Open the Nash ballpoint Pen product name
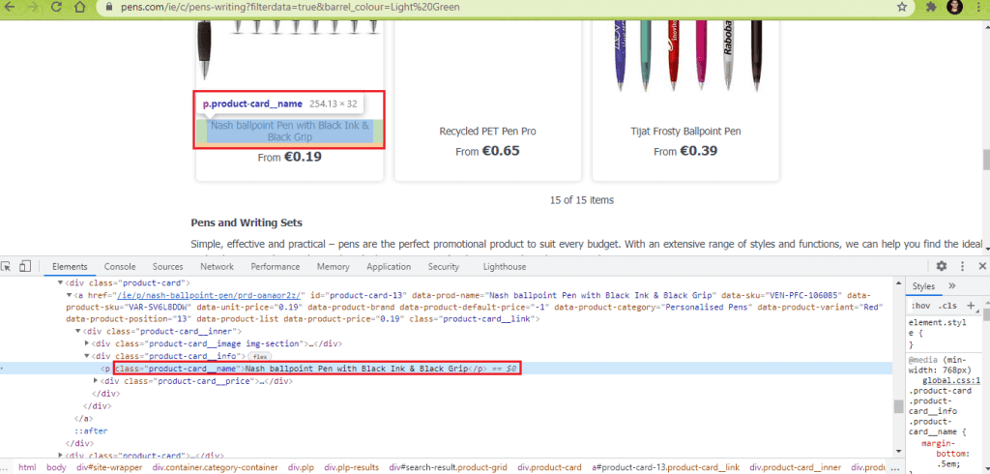This screenshot has width=990, height=474. coord(289,132)
